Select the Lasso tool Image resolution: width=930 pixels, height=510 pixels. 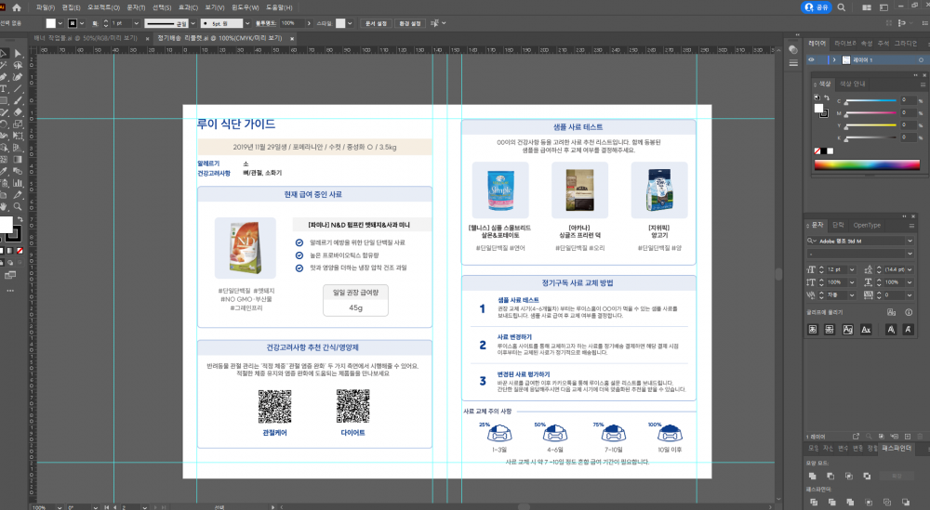click(x=18, y=65)
